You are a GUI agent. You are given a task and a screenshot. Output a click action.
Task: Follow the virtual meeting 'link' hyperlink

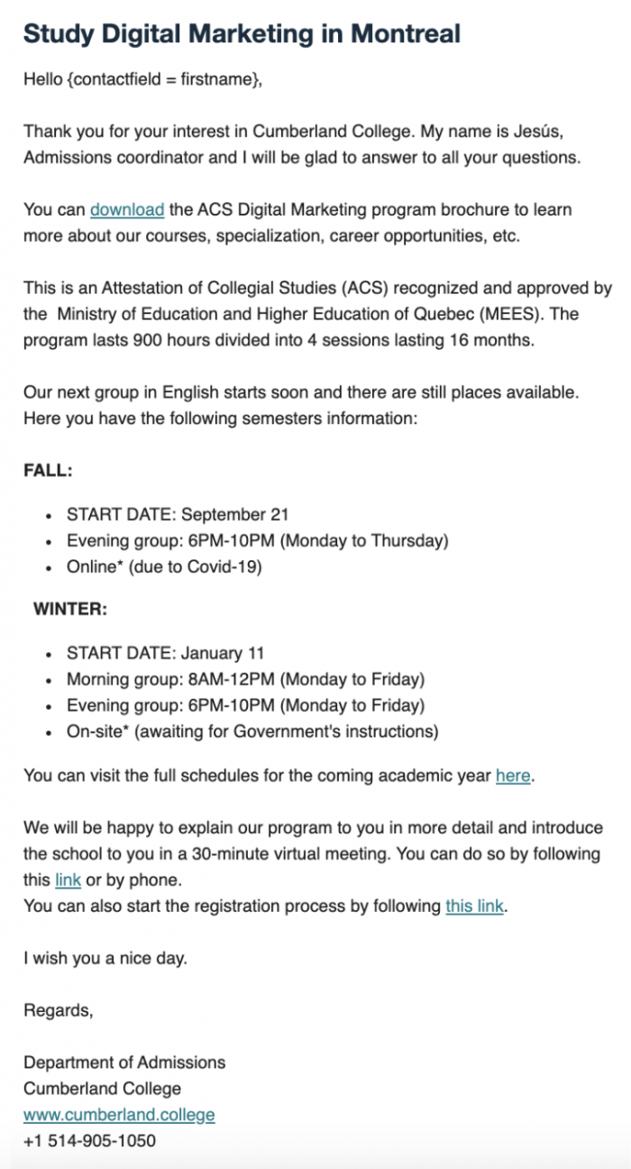tap(68, 880)
